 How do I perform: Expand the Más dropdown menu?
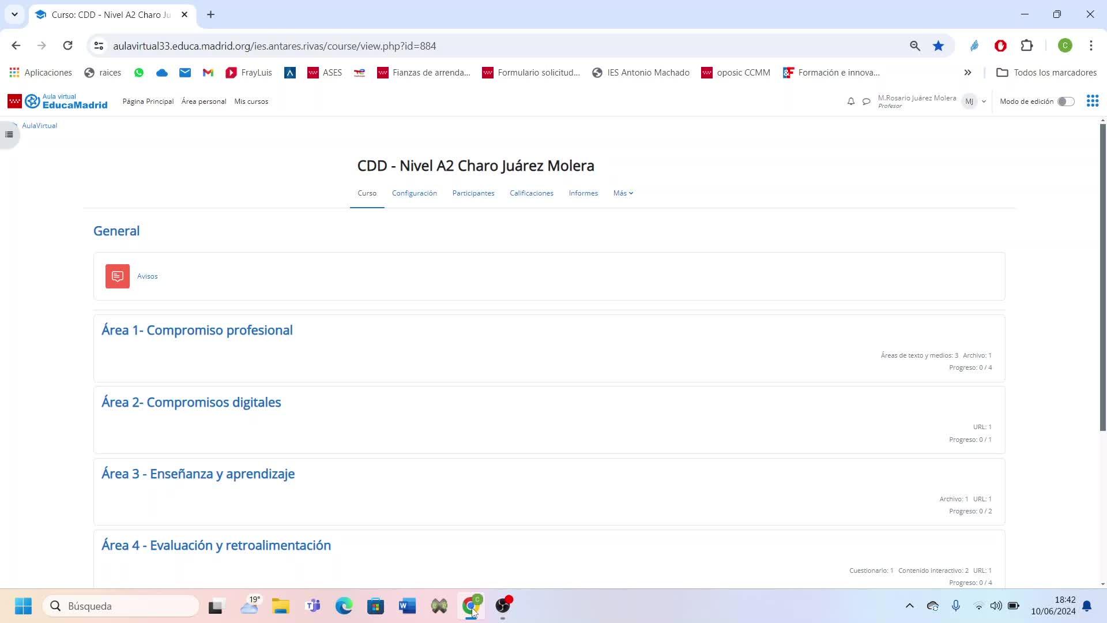[x=623, y=193]
